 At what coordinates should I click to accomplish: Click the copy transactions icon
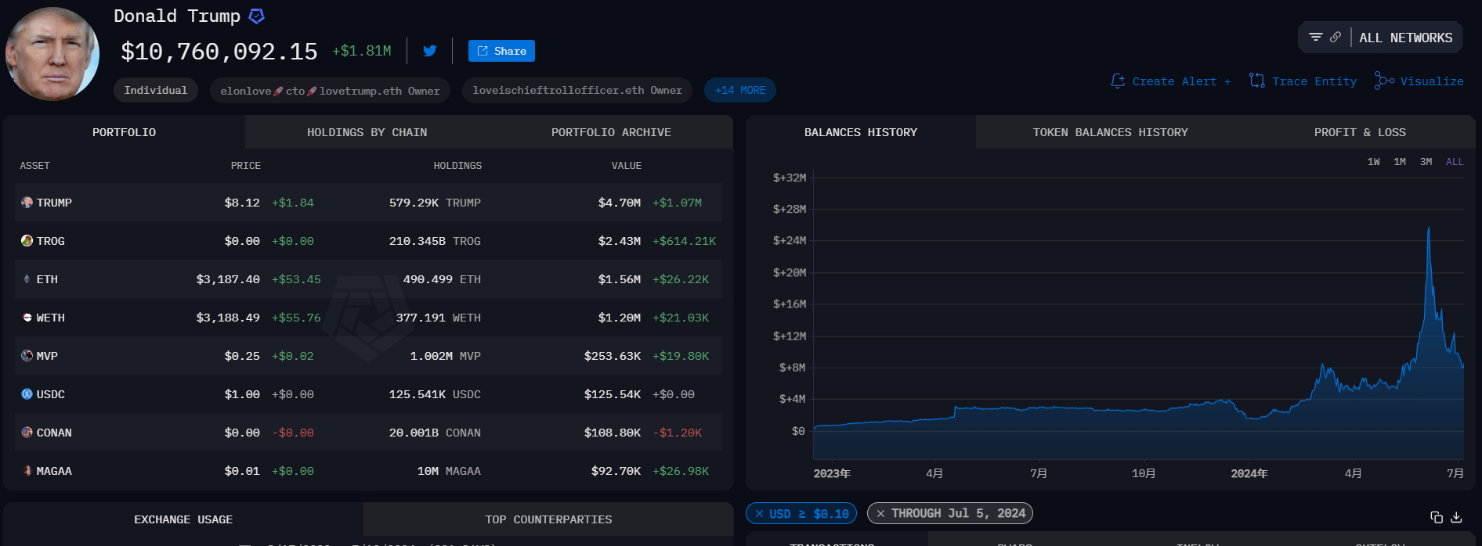pyautogui.click(x=1437, y=517)
